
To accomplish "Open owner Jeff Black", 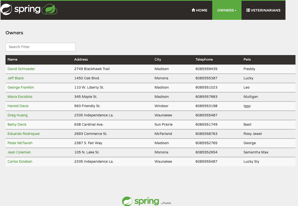I will (16, 78).
